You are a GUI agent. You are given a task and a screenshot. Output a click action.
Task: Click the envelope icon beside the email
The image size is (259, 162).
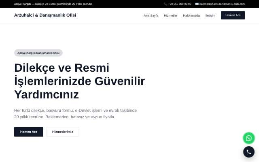tap(197, 4)
